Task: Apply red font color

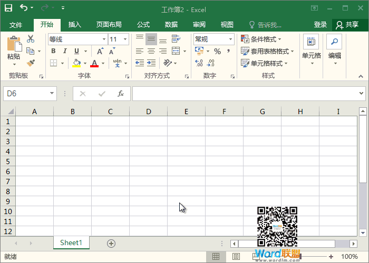Action: click(x=94, y=63)
